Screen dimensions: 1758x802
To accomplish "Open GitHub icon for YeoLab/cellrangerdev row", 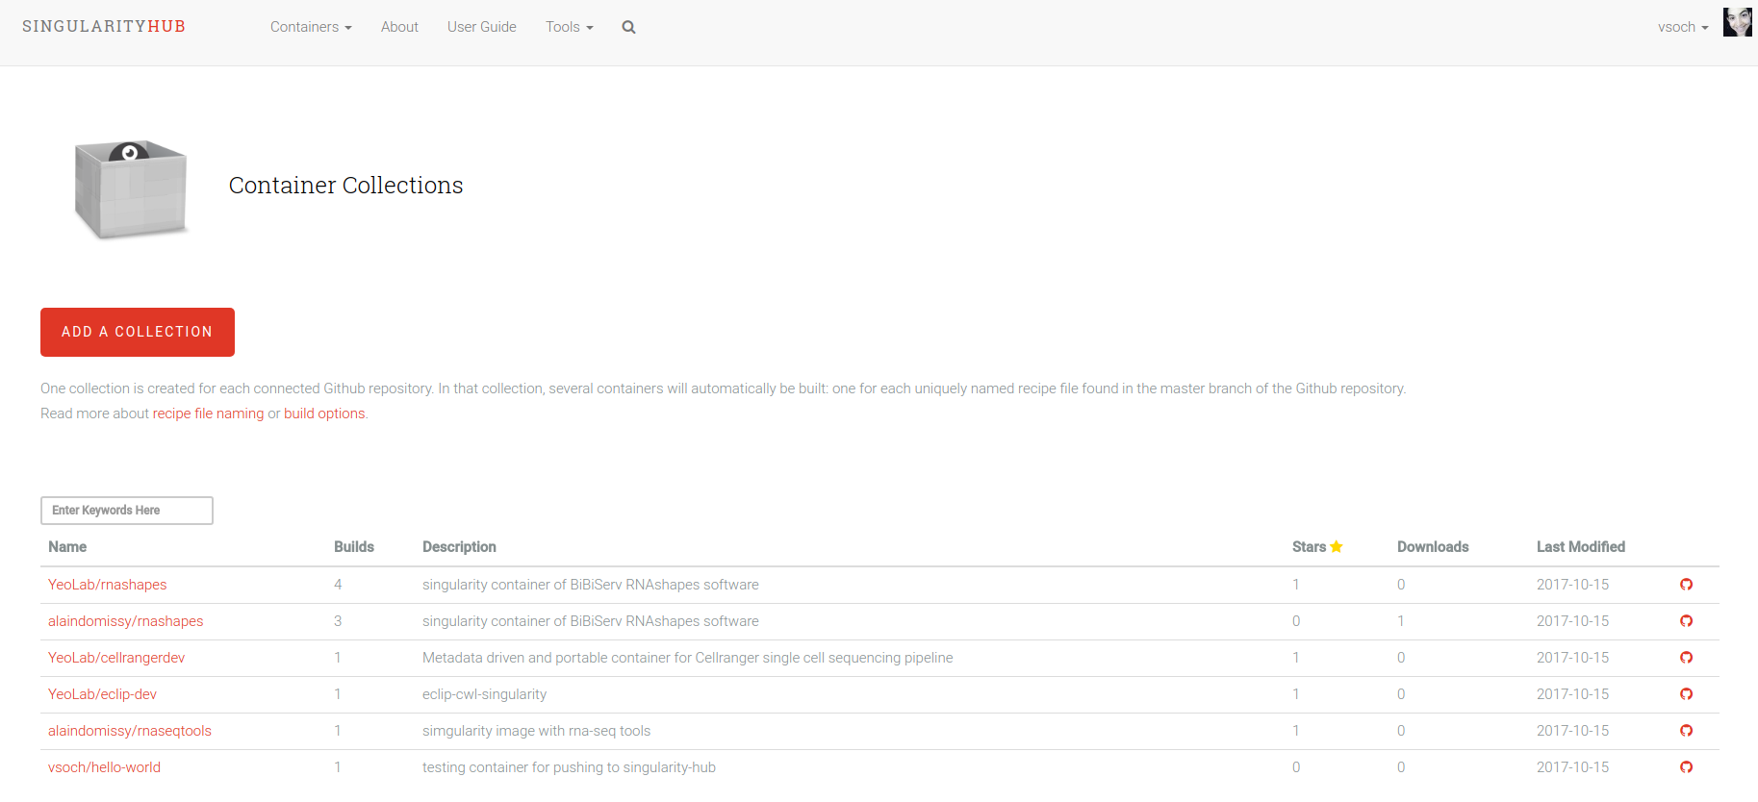I will [1686, 658].
